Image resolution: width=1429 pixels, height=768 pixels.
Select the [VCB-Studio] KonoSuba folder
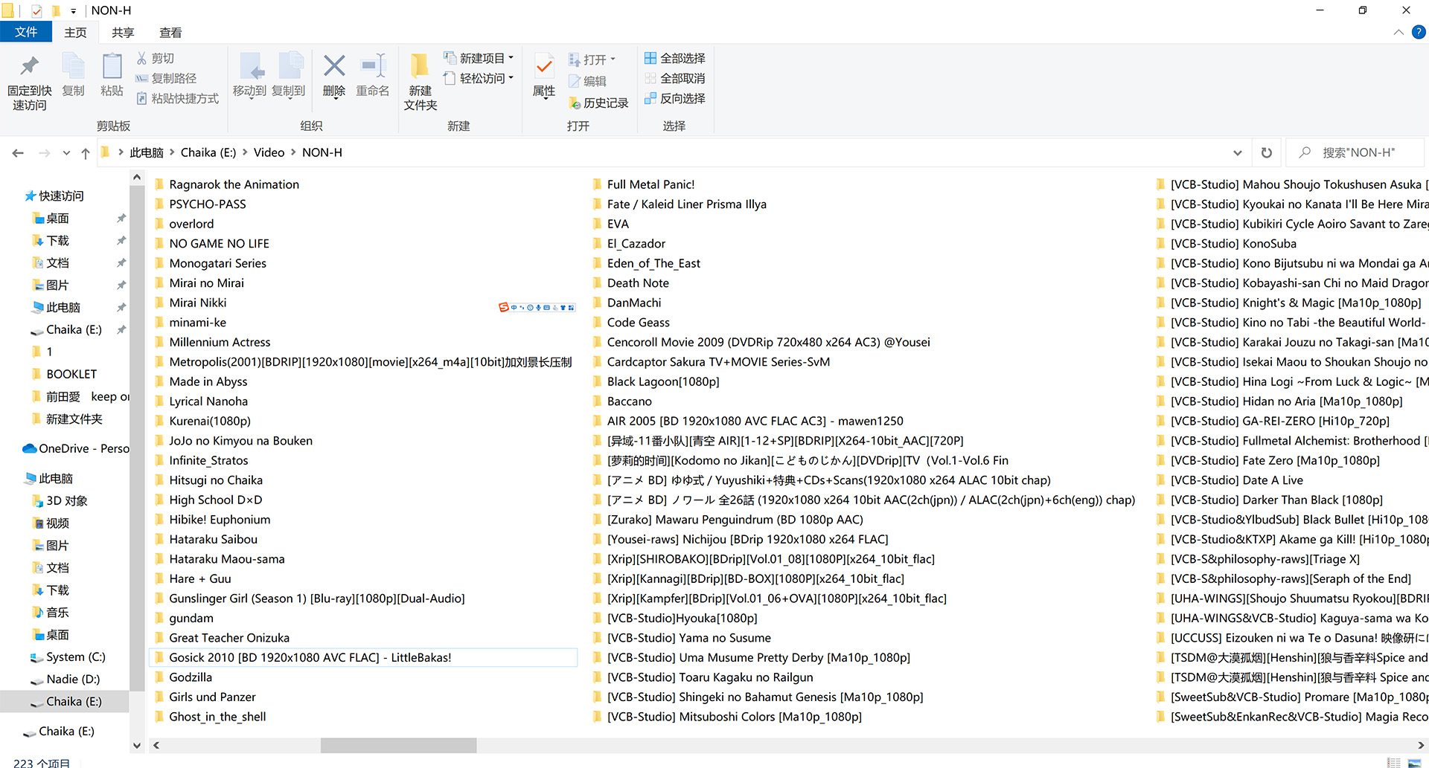(x=1233, y=244)
